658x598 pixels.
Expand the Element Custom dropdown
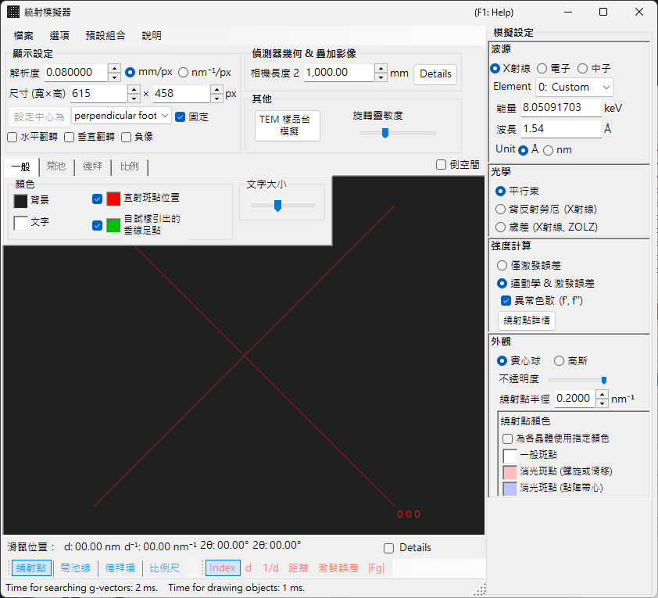574,88
